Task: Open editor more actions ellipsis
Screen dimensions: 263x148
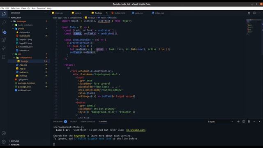Action: (x=259, y=13)
